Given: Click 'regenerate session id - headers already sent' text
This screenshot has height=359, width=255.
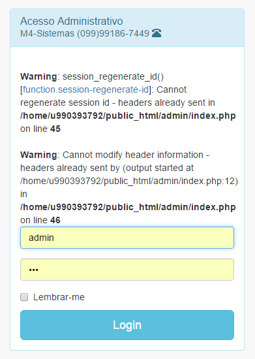Looking at the screenshot, I should click(x=117, y=102).
